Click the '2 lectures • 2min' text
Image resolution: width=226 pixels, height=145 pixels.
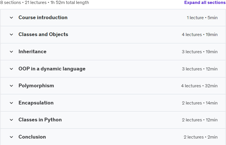pyautogui.click(x=201, y=137)
